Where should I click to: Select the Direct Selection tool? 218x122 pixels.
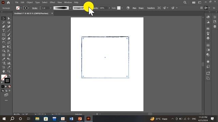pyautogui.click(x=9, y=18)
